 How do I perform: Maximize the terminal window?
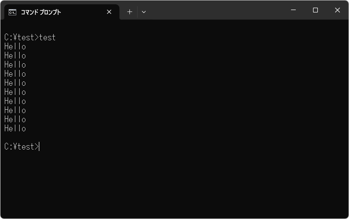(315, 10)
